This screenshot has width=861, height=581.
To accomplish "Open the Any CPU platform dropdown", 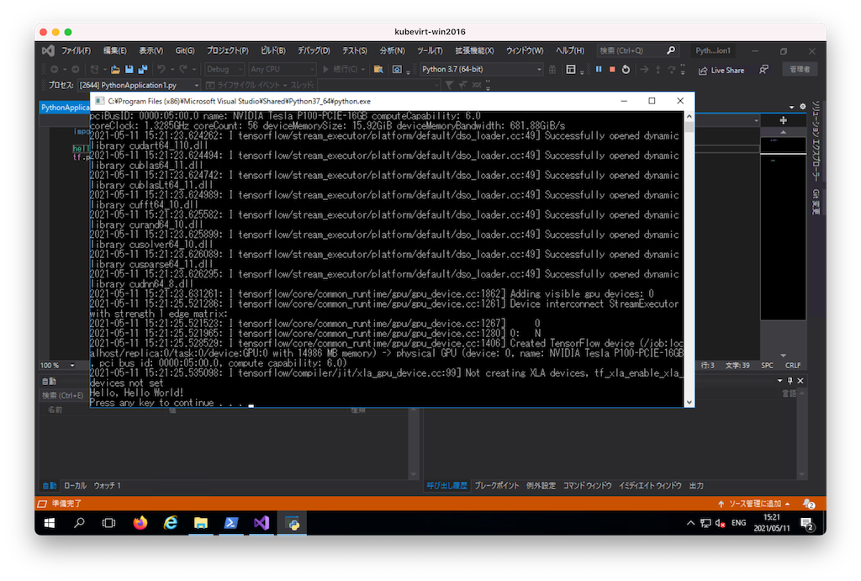I will coord(282,69).
